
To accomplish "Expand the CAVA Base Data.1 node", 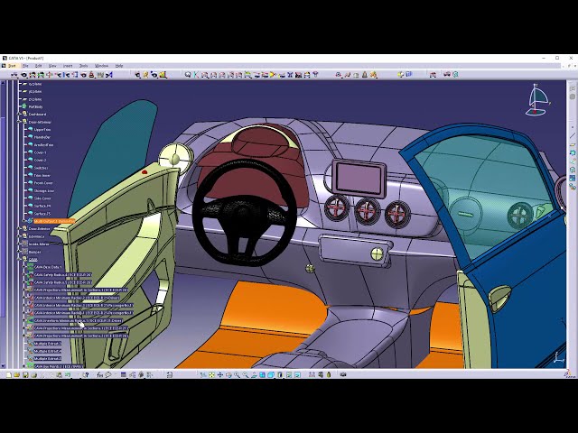I will pyautogui.click(x=24, y=267).
